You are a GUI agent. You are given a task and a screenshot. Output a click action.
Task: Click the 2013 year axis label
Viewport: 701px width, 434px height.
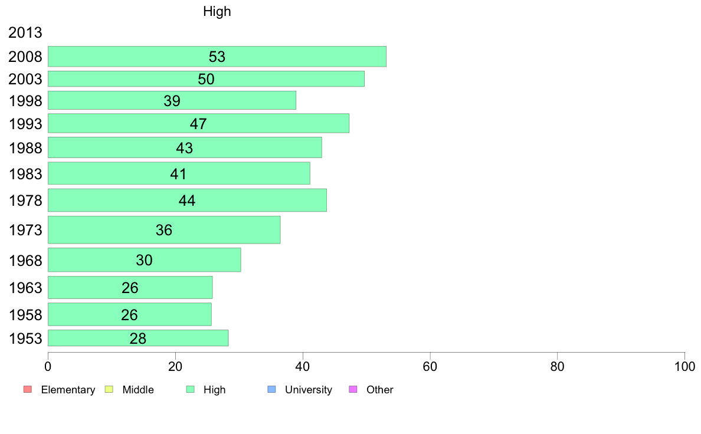tap(25, 32)
